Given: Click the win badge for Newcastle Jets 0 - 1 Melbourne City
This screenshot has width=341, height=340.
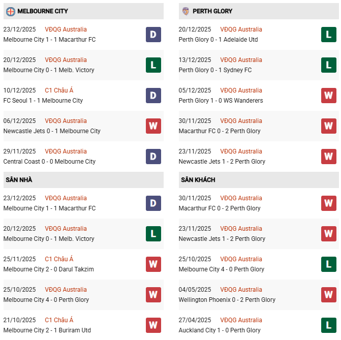Looking at the screenshot, I should [153, 126].
